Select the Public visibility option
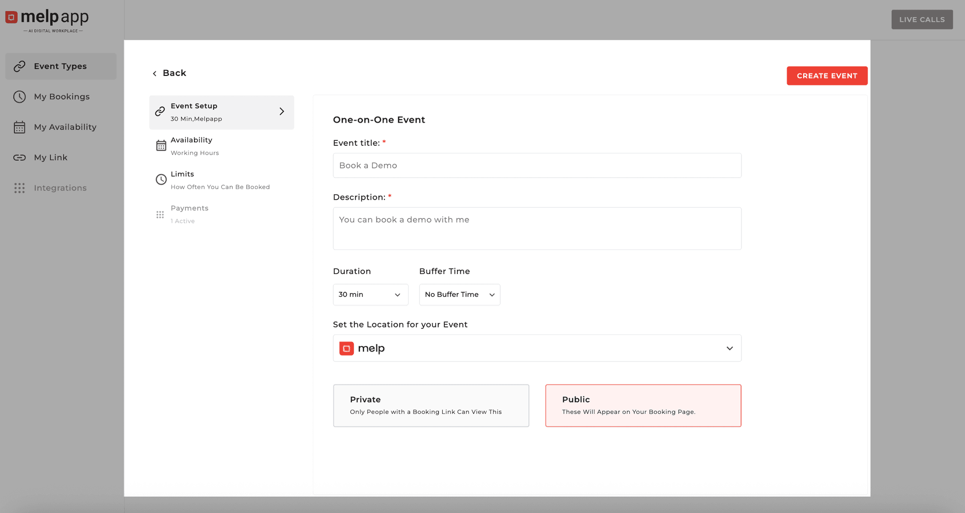 coord(643,405)
